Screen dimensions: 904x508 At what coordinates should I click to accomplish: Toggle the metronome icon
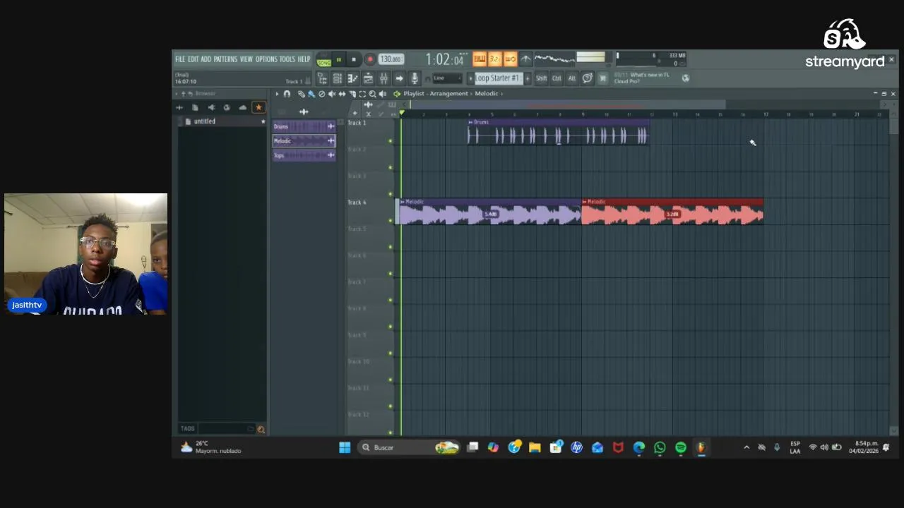coord(525,59)
